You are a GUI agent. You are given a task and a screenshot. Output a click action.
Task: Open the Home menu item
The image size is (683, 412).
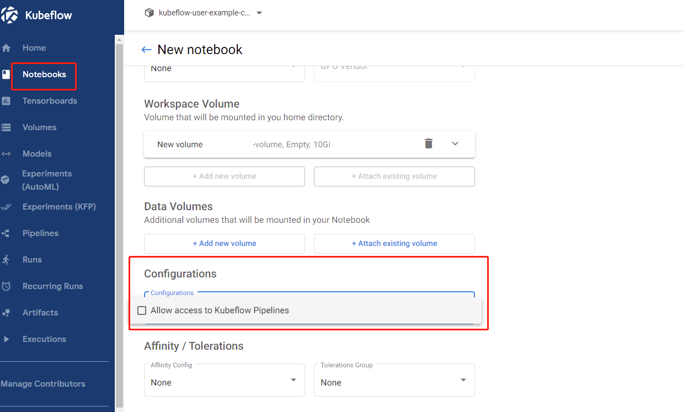coord(34,48)
